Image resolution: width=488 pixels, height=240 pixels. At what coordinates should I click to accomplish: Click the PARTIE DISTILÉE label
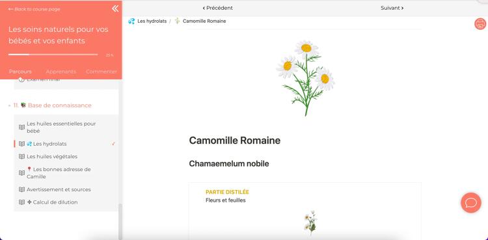[227, 193]
